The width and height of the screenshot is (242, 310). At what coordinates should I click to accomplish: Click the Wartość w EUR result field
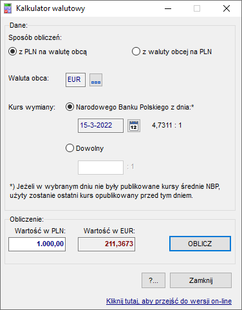click(106, 244)
